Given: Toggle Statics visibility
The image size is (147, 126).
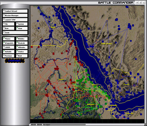Looking at the screenshot, I should [x=22, y=51].
